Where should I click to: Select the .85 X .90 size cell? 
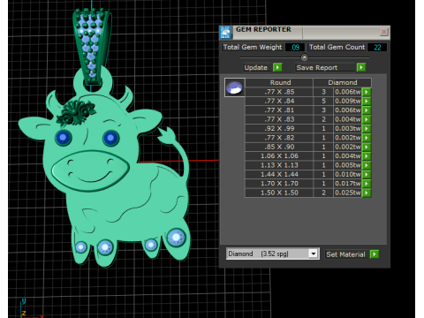click(279, 147)
